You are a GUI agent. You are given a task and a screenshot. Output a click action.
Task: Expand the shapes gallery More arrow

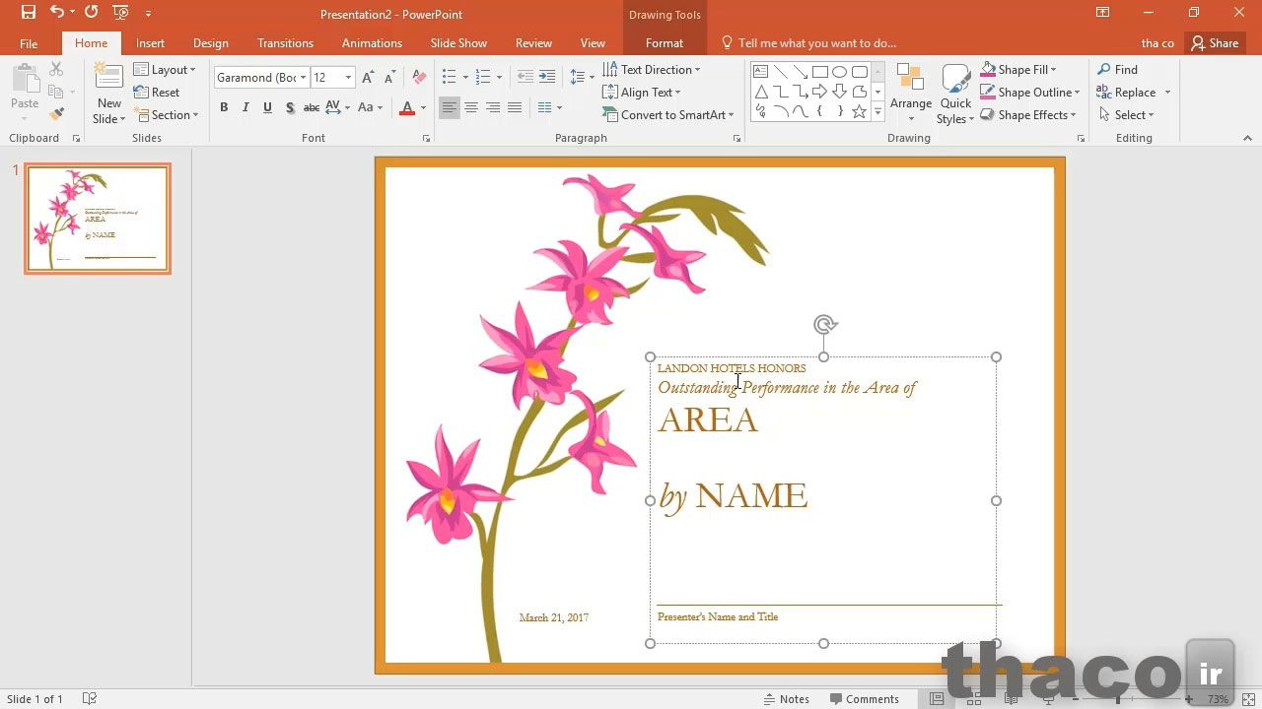[877, 113]
